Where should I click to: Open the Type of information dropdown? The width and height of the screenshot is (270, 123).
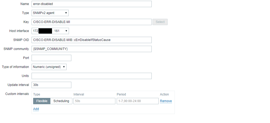click(x=49, y=67)
